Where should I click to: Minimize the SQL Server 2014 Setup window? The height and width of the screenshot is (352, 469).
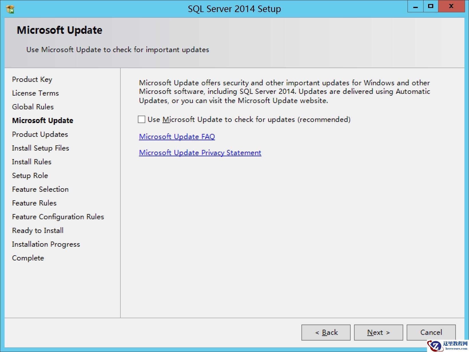tap(415, 6)
